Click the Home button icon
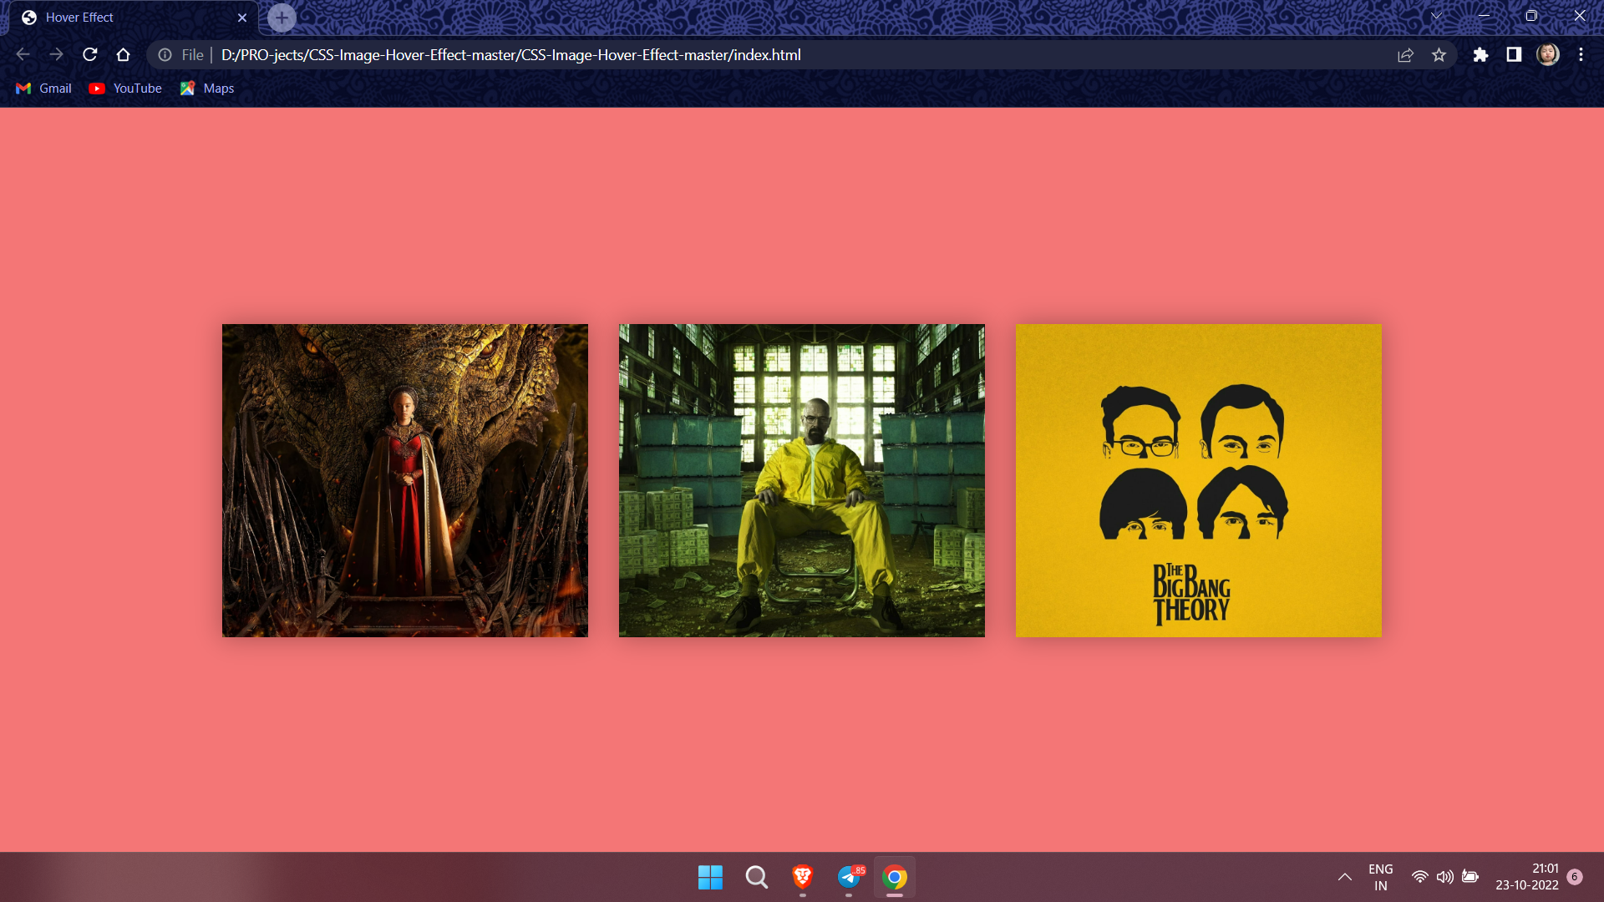 [x=123, y=55]
